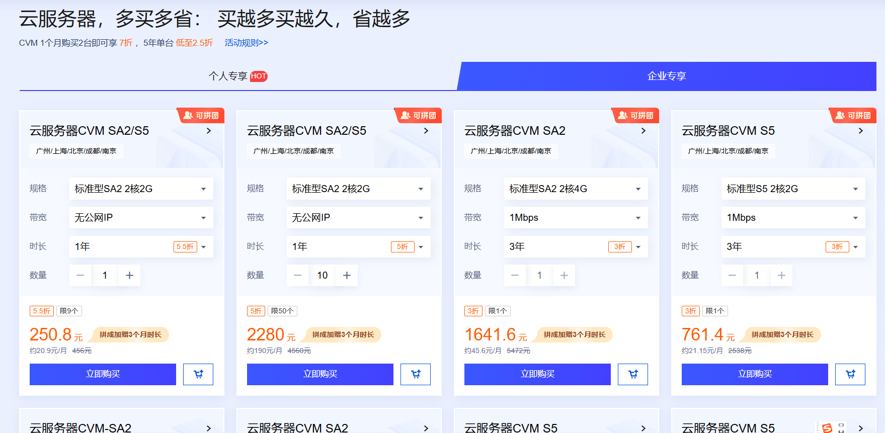Viewport: 885px width, 433px height.
Task: Click 云服务器CVM SA2 title with 2核4G spec
Action: pyautogui.click(x=515, y=131)
